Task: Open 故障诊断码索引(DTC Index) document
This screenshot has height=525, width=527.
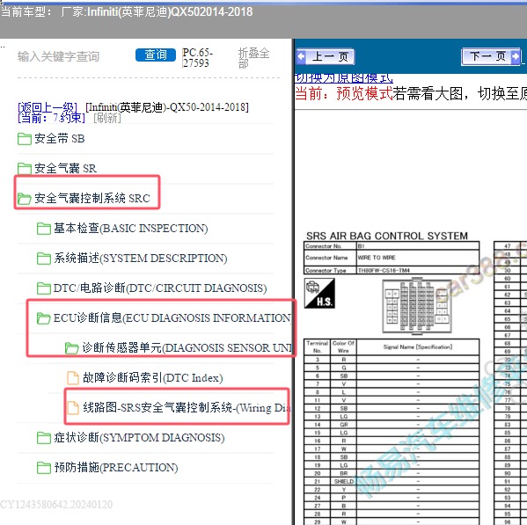Action: tap(153, 378)
